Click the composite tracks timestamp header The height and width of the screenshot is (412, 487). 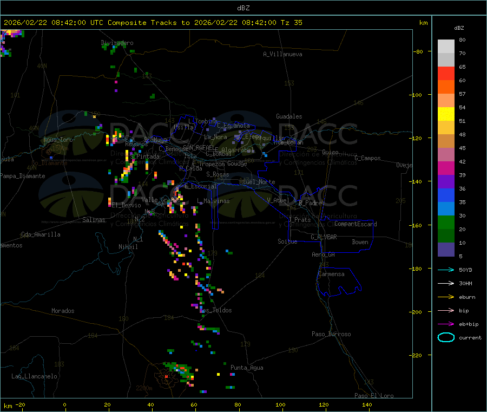tap(153, 23)
